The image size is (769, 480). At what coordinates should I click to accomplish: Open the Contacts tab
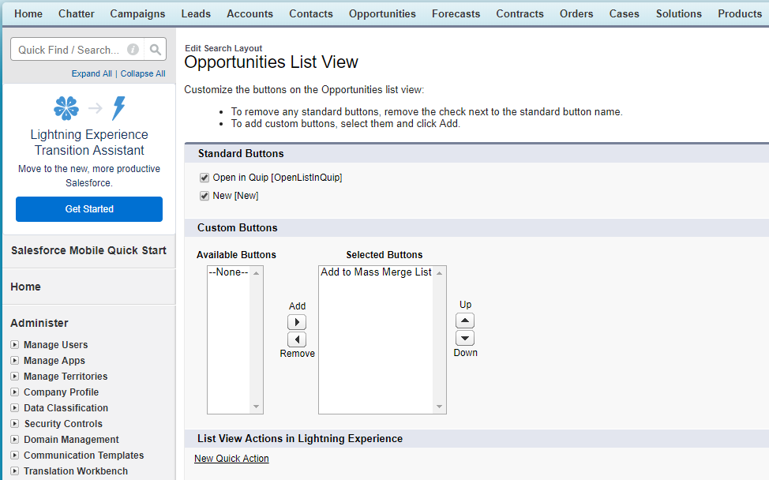[311, 13]
